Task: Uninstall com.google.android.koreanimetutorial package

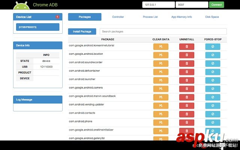Action: tap(187, 46)
